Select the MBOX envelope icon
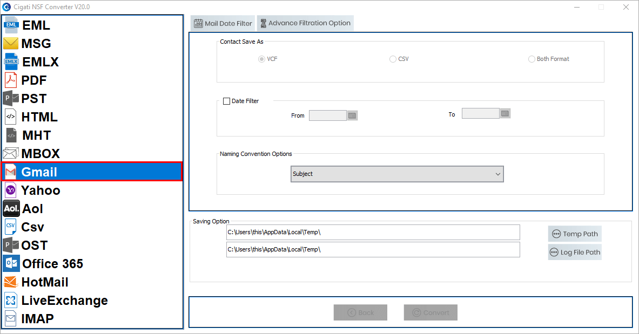This screenshot has width=639, height=334. (11, 153)
